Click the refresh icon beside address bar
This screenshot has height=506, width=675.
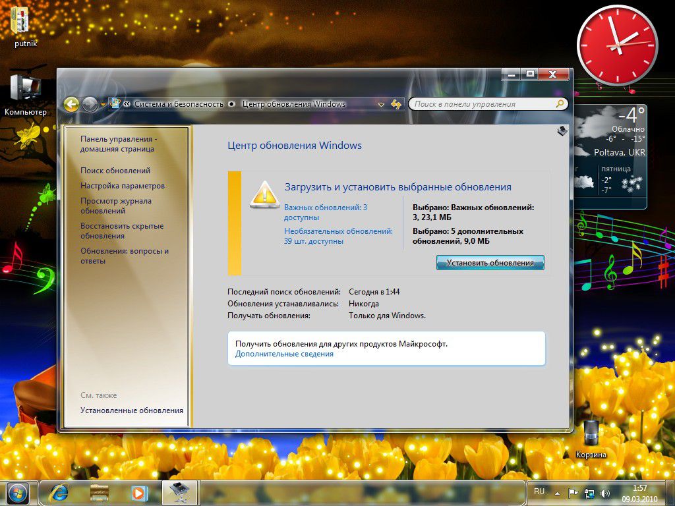coord(396,104)
